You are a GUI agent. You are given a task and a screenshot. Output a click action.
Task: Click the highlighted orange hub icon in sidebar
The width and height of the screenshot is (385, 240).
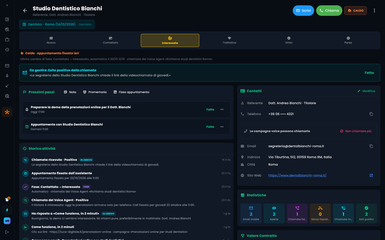pyautogui.click(x=7, y=112)
